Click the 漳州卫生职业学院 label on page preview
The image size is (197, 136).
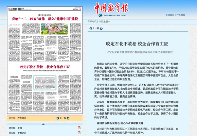coord(45,15)
